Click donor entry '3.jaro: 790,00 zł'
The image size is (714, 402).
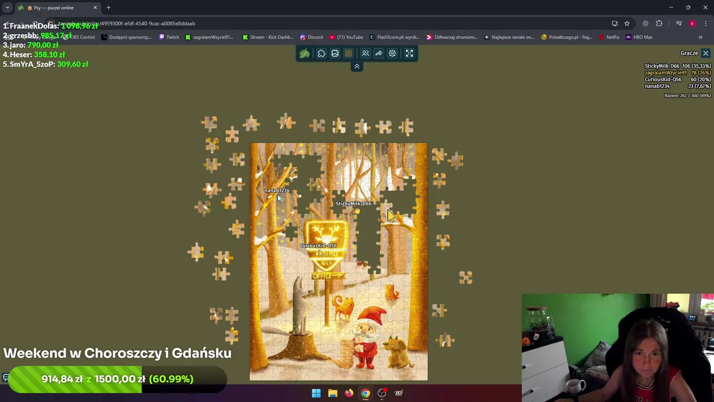(31, 45)
